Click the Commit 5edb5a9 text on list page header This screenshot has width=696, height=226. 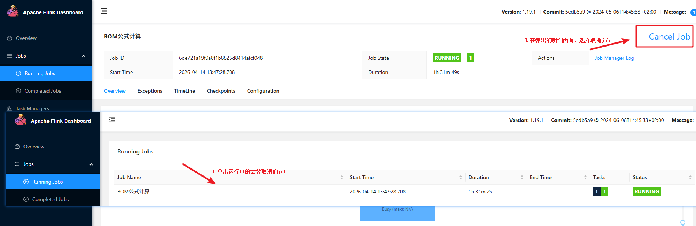pyautogui.click(x=607, y=120)
